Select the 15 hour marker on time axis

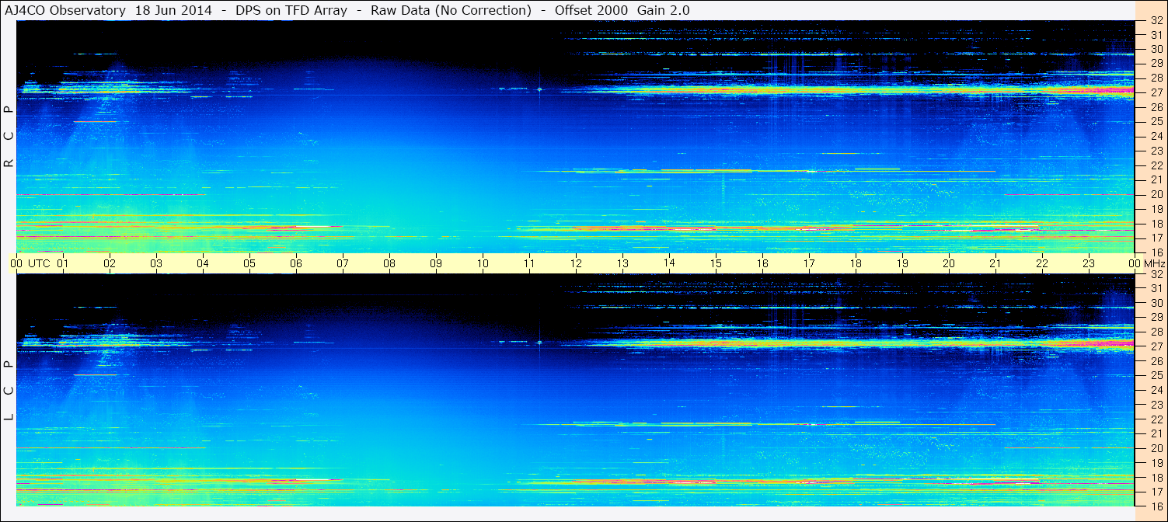click(716, 263)
